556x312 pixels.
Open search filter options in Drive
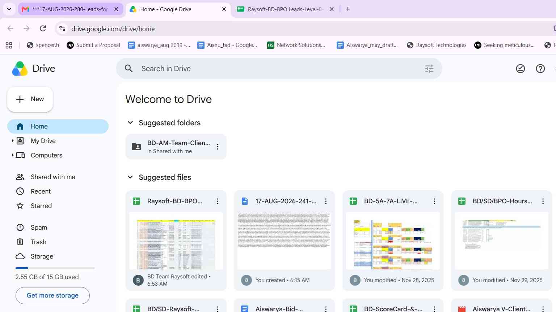pyautogui.click(x=429, y=69)
